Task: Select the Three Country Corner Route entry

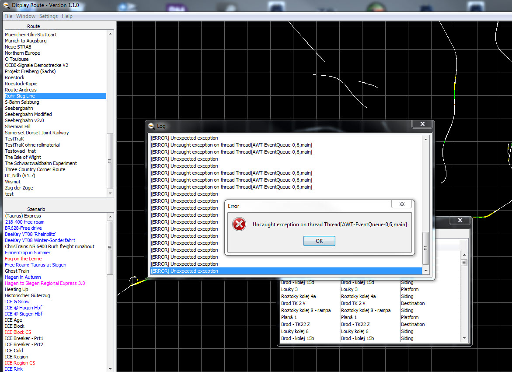Action: pos(35,169)
